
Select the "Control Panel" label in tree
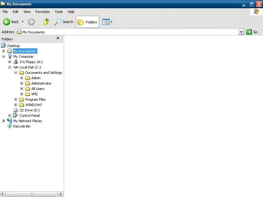pos(29,116)
